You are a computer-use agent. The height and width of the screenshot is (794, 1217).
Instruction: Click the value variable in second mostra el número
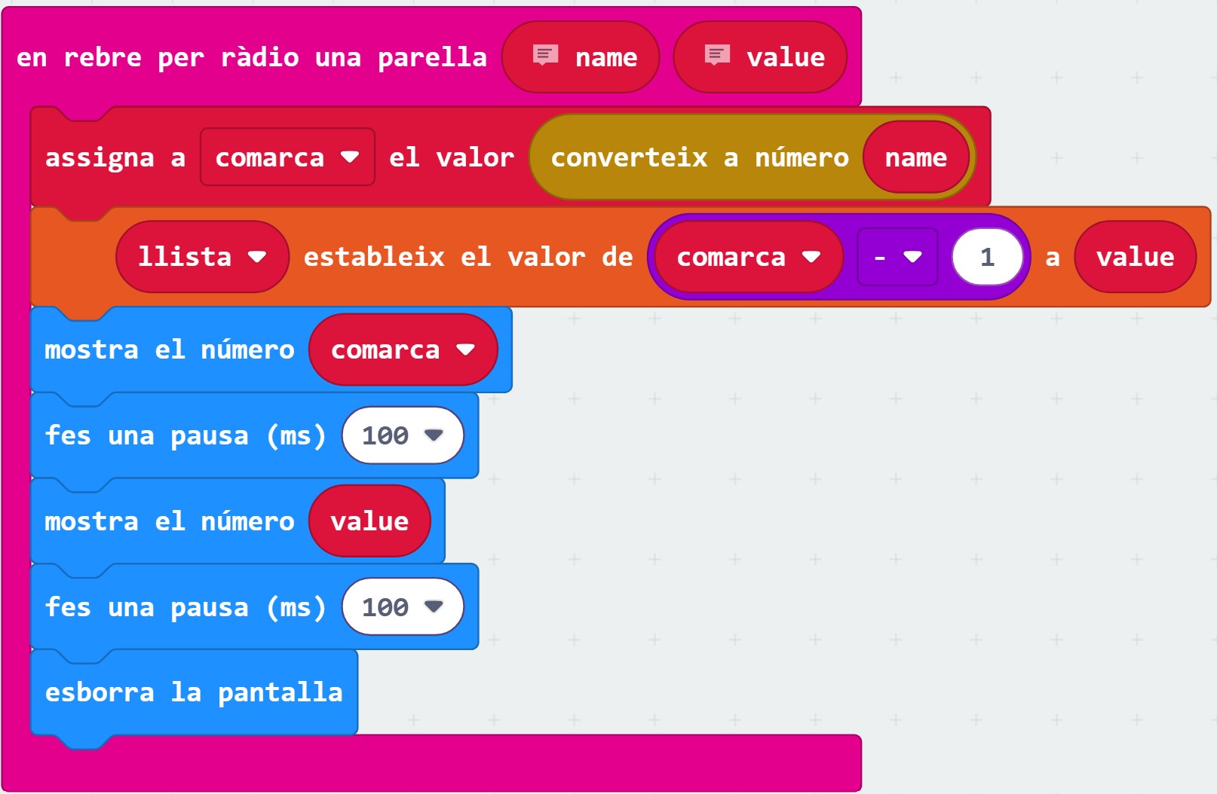(369, 521)
